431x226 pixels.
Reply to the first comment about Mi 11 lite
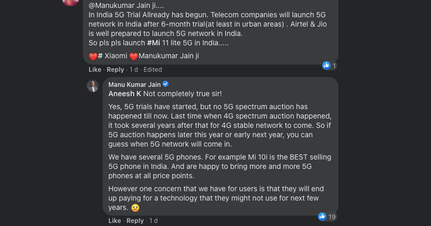[x=115, y=70]
